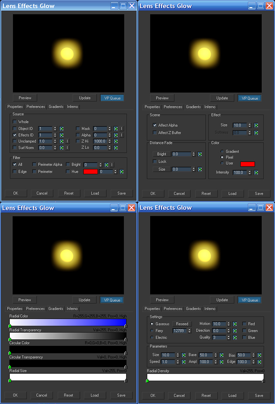Click the red User color swatch in Preferences

pyautogui.click(x=248, y=164)
